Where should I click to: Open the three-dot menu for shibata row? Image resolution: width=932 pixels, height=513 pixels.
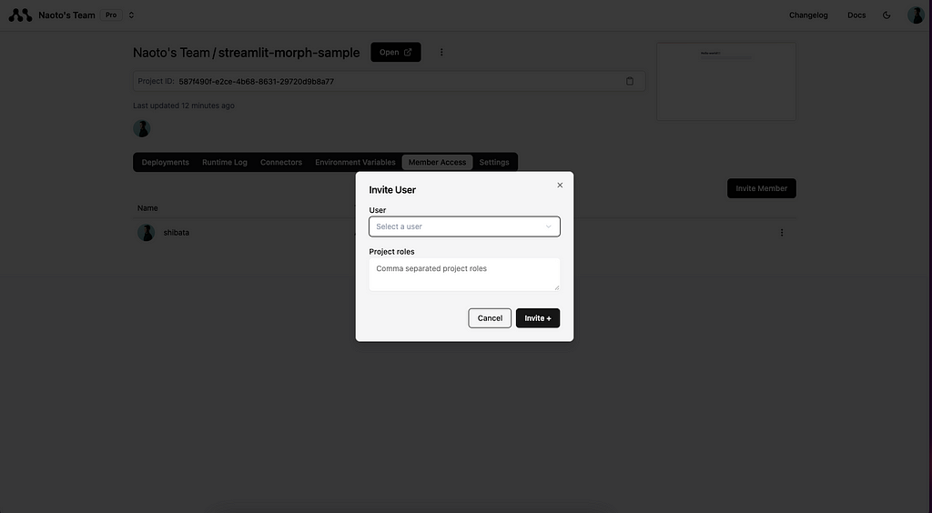(x=782, y=233)
